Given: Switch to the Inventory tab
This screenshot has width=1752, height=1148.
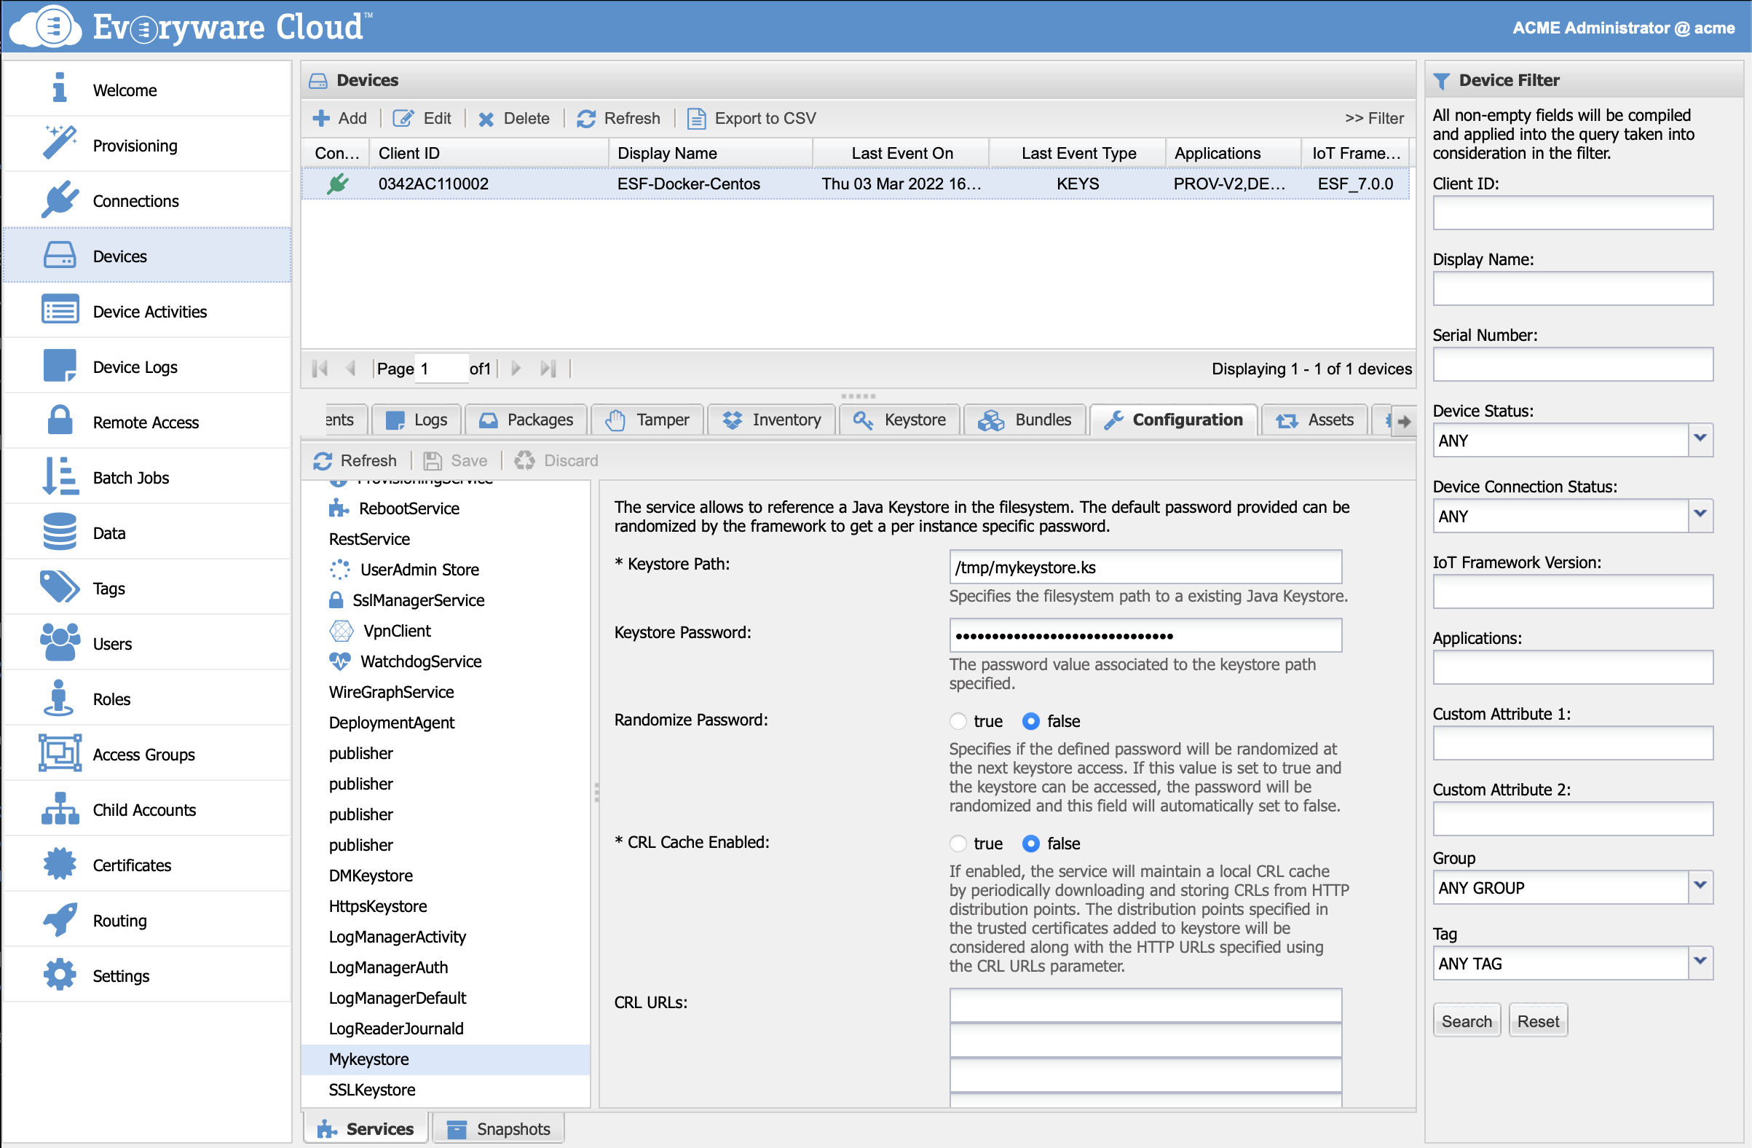Looking at the screenshot, I should click(771, 420).
